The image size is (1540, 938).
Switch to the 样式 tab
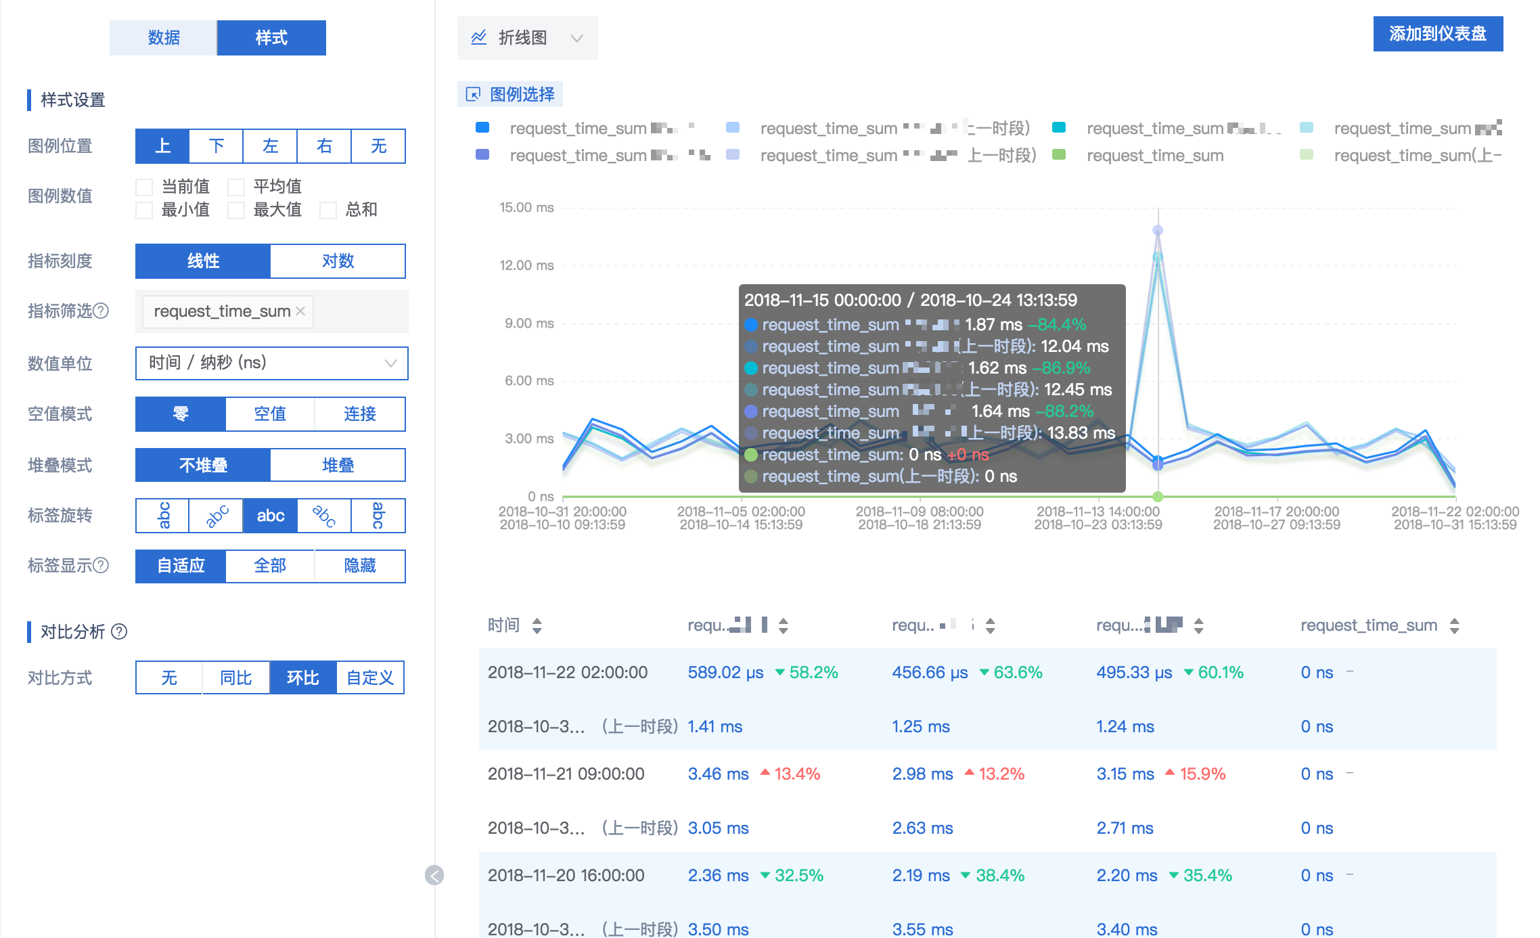pos(271,38)
